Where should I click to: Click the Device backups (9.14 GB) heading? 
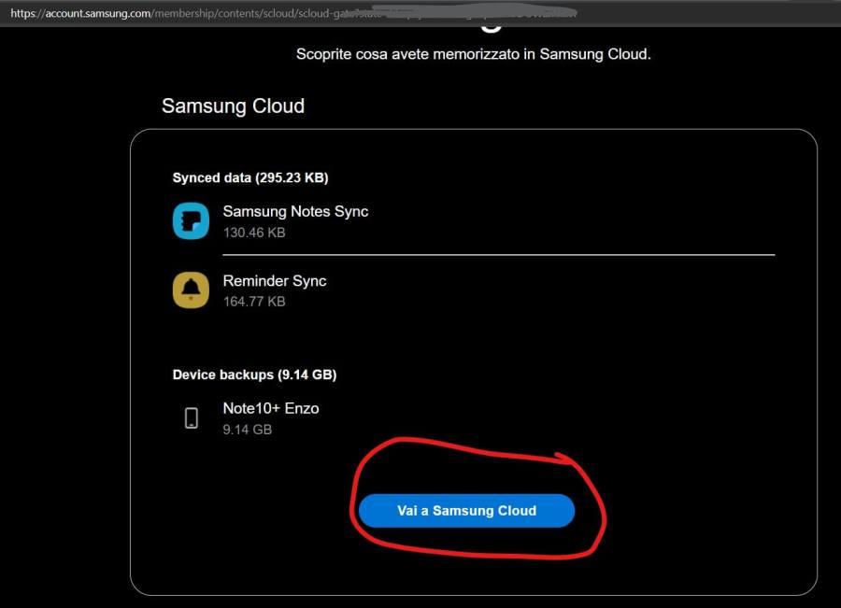[x=254, y=375]
